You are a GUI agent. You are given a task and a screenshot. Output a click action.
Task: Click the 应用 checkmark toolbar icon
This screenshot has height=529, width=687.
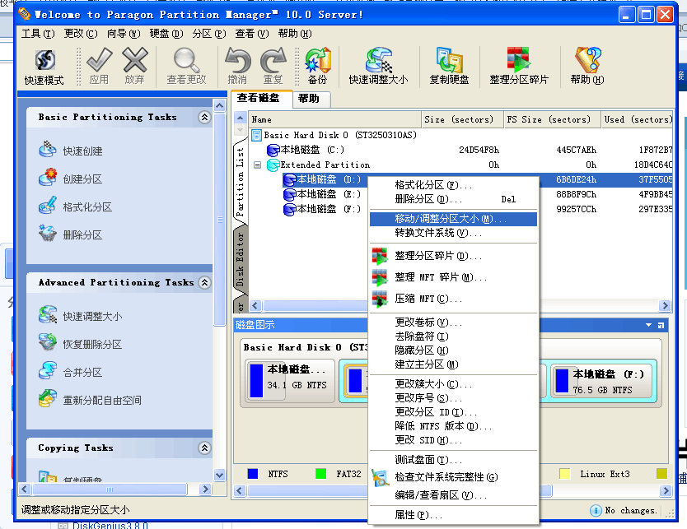point(100,59)
